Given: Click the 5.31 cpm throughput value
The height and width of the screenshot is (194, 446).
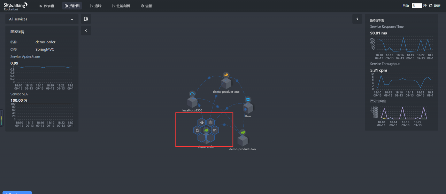Looking at the screenshot, I should (x=378, y=70).
